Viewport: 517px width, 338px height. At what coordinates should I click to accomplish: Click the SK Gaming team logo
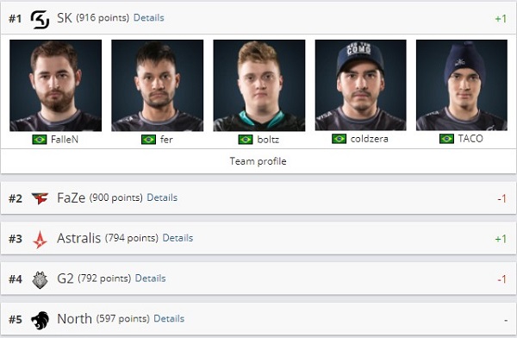coord(40,19)
